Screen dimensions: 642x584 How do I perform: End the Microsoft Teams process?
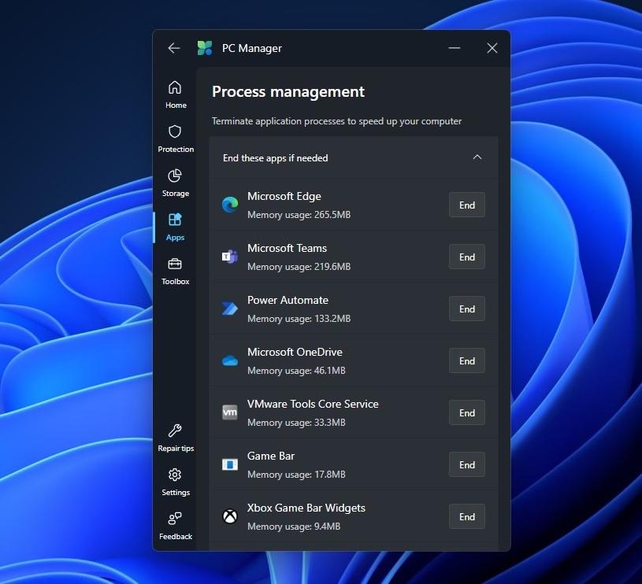pos(467,257)
